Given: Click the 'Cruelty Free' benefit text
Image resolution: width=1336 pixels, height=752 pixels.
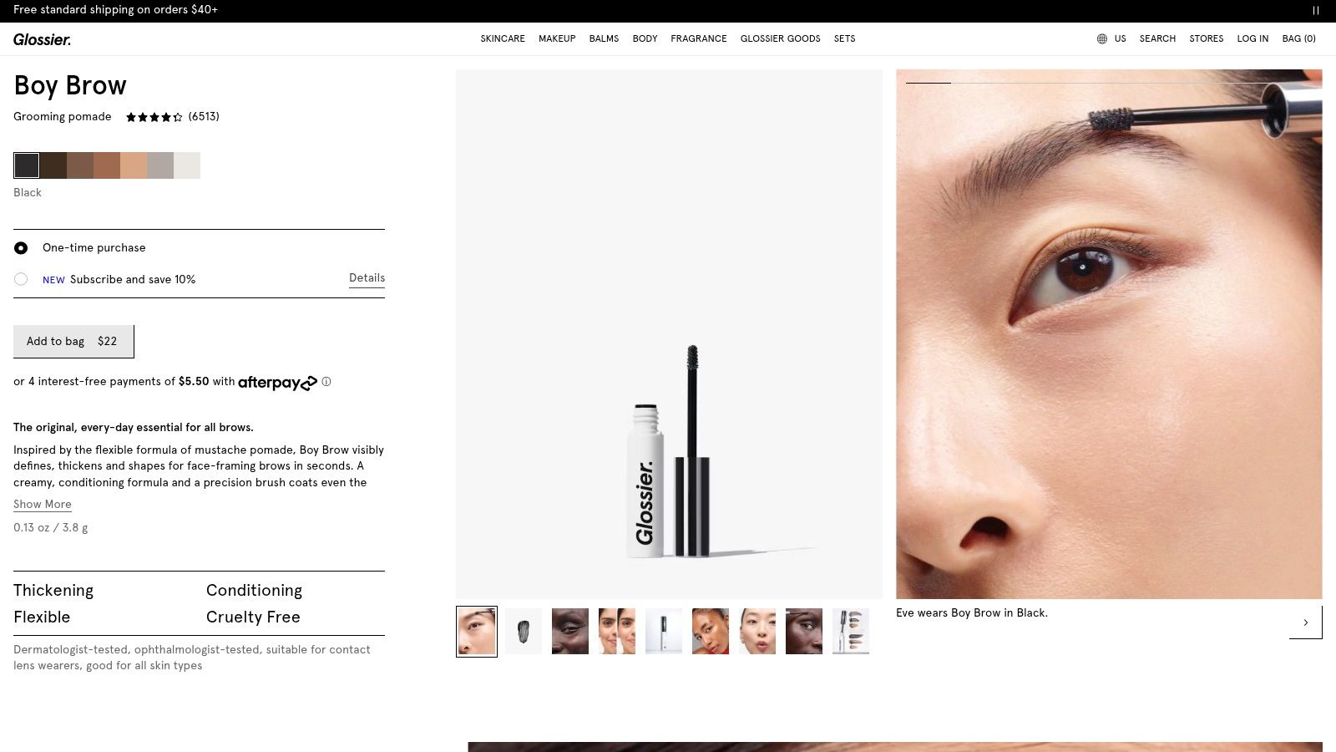Looking at the screenshot, I should point(253,617).
